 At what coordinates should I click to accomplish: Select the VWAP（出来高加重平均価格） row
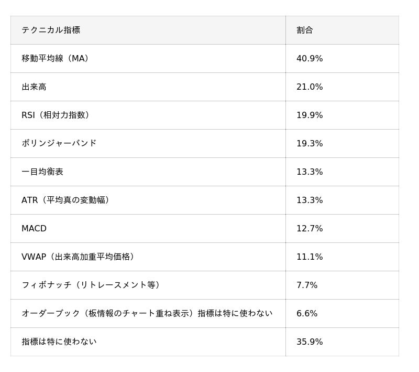pyautogui.click(x=80, y=257)
